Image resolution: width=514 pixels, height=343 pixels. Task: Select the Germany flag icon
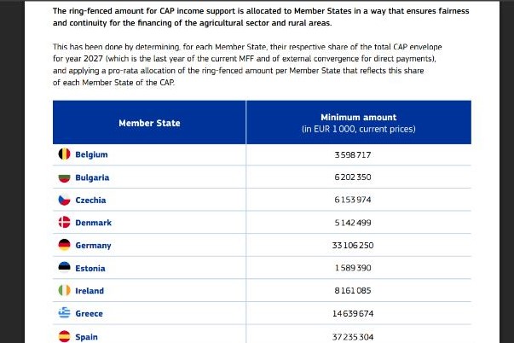[64, 245]
